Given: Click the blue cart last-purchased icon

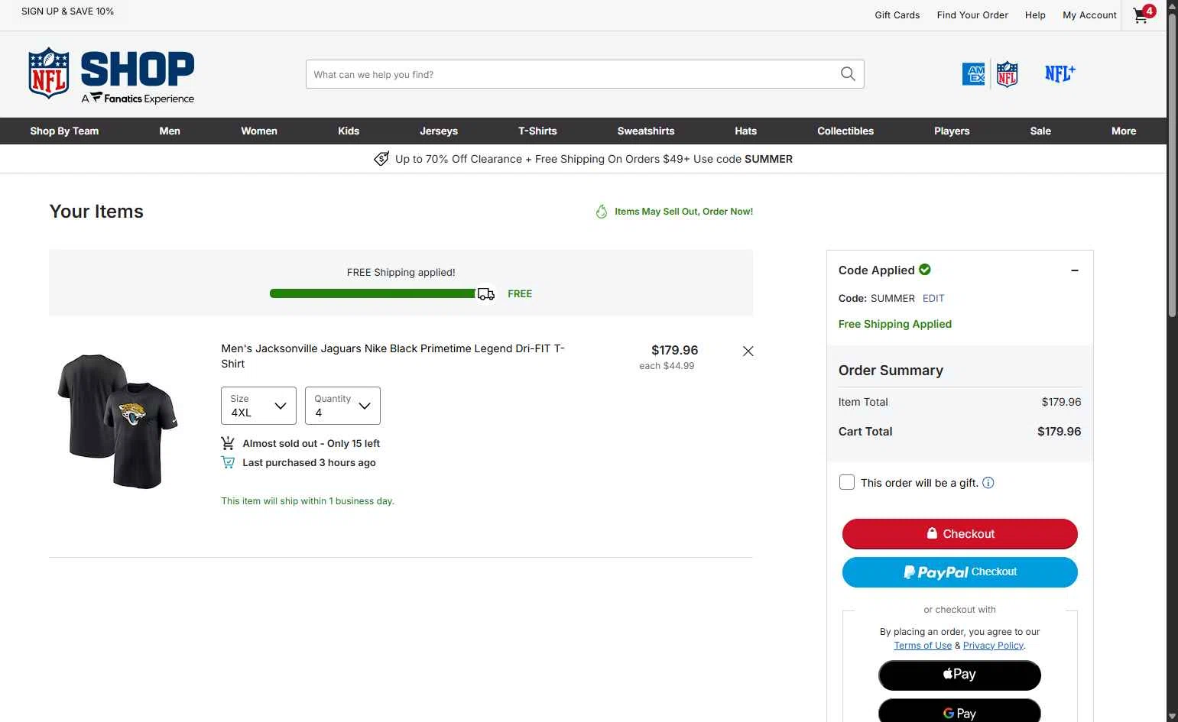Looking at the screenshot, I should click(228, 462).
